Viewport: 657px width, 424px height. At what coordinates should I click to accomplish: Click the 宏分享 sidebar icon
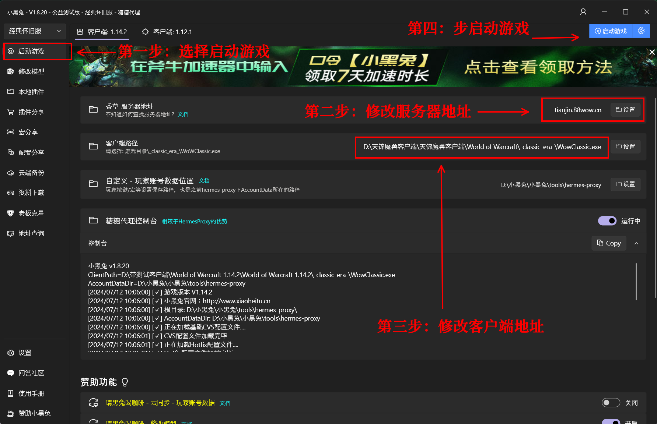pos(11,132)
